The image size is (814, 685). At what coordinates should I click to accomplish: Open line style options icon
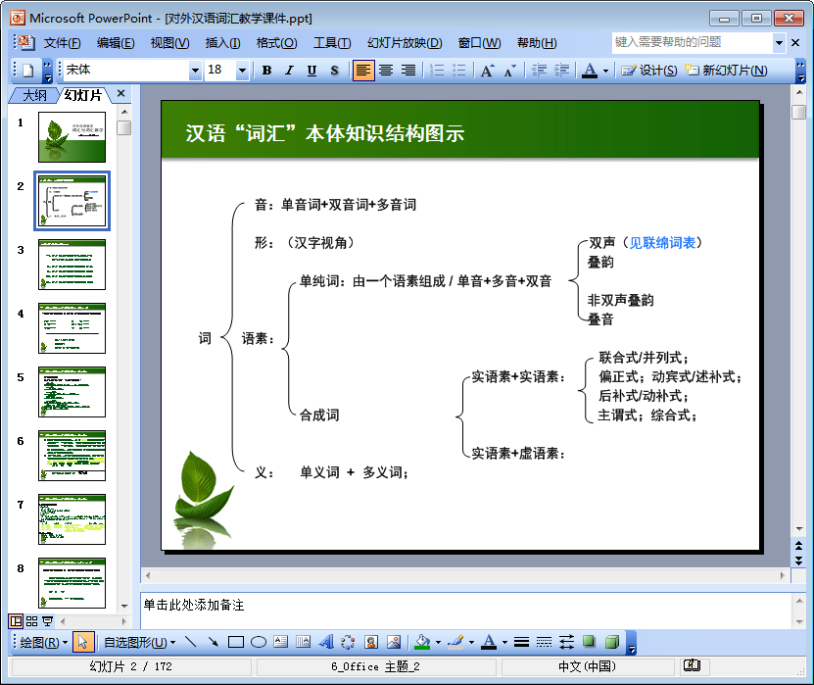tap(522, 643)
